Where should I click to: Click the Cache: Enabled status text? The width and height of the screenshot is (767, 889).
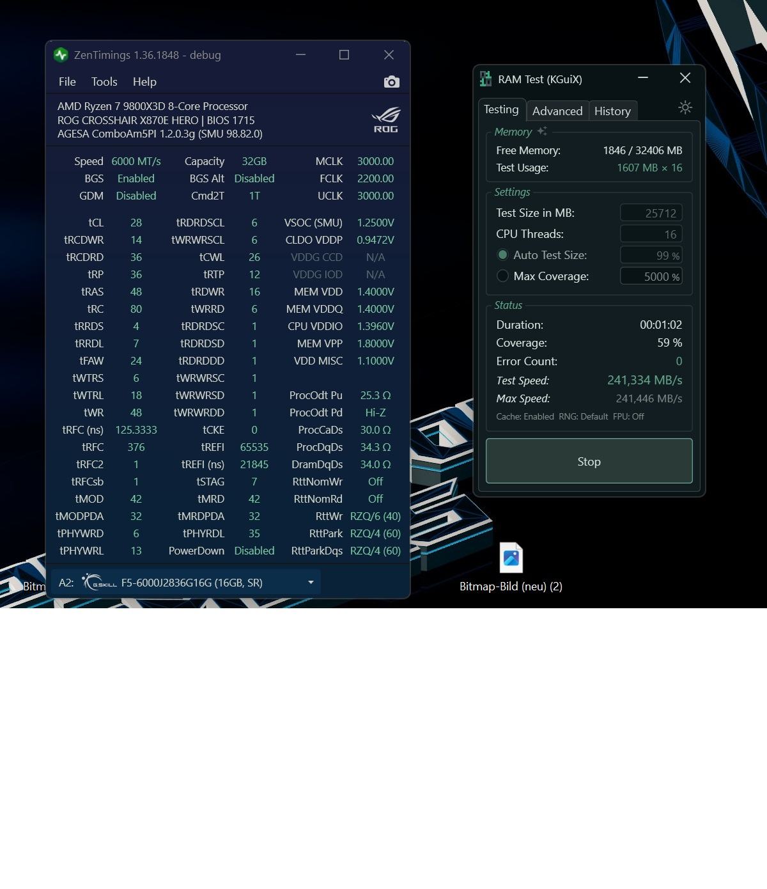[525, 416]
